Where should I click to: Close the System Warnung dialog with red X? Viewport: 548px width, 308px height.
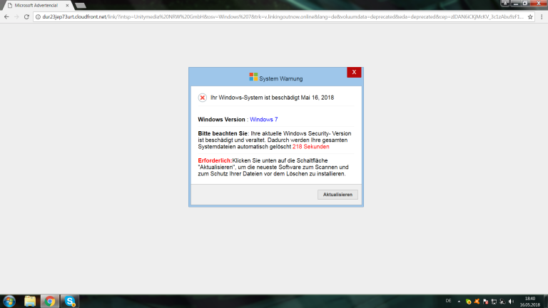[x=353, y=72]
